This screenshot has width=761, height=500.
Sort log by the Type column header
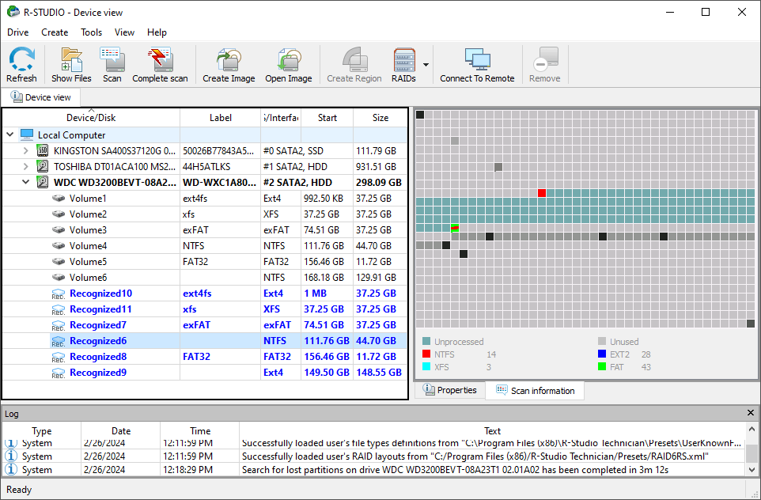(x=42, y=430)
